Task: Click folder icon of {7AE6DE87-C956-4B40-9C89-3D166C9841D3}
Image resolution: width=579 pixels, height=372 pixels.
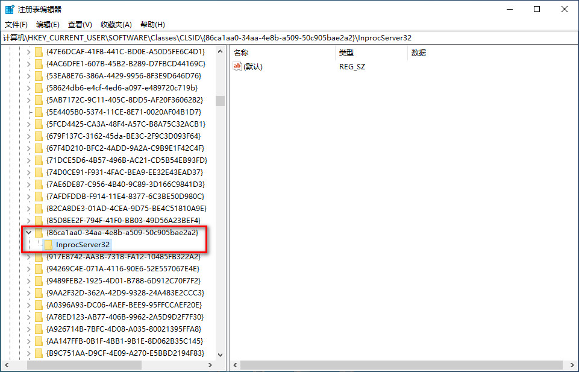Action: point(39,184)
